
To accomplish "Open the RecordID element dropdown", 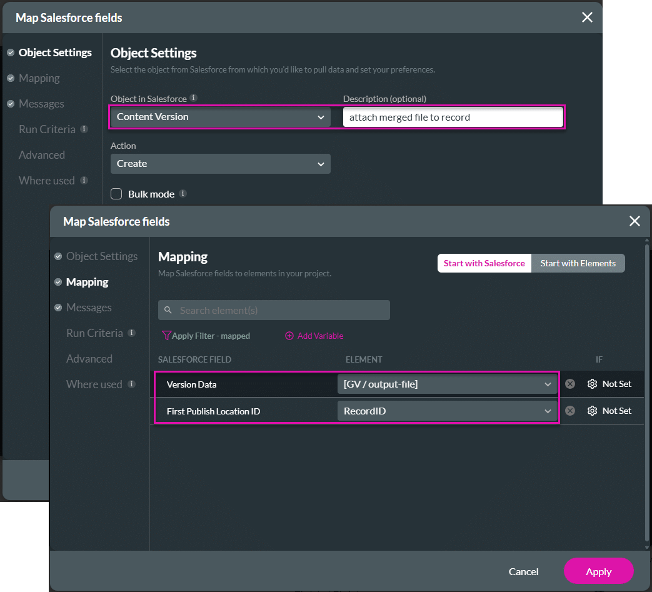I will point(447,411).
